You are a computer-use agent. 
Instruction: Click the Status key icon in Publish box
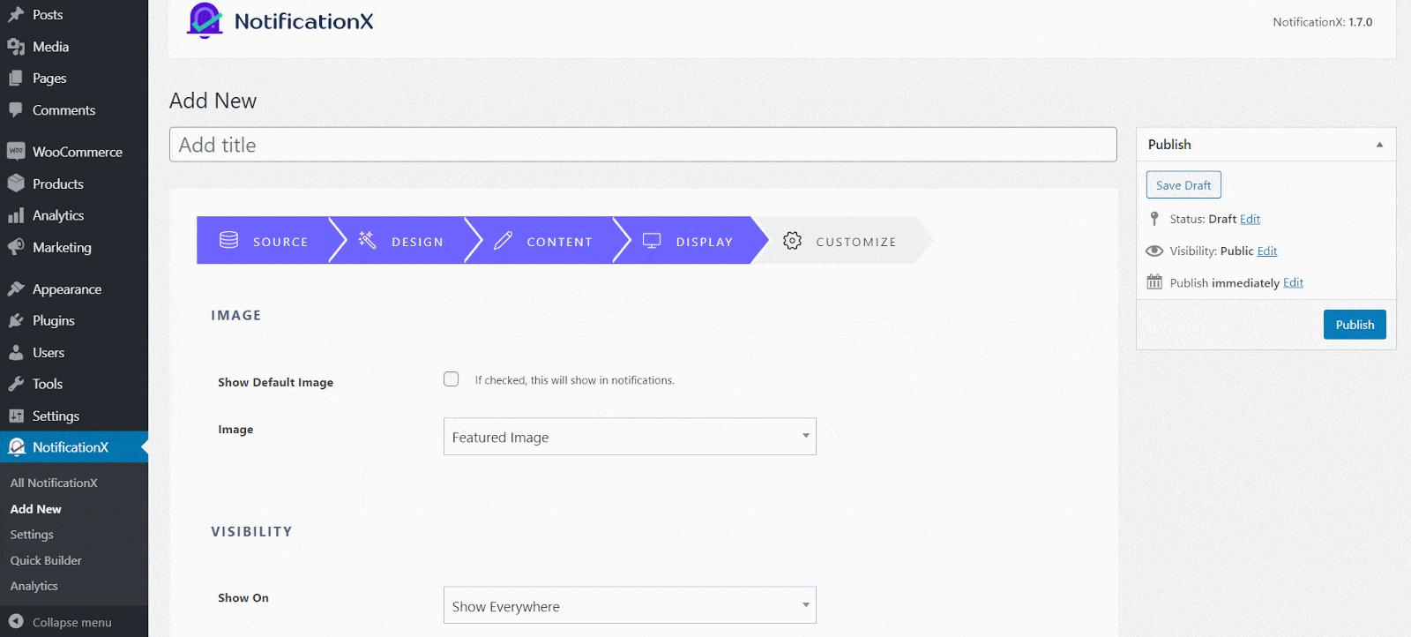coord(1154,219)
